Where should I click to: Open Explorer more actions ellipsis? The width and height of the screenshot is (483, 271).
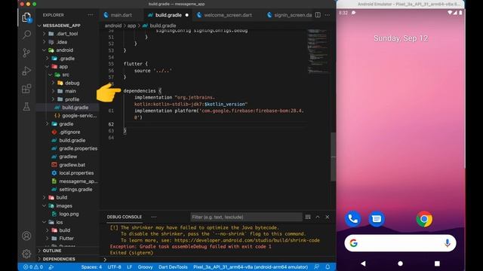pos(91,15)
